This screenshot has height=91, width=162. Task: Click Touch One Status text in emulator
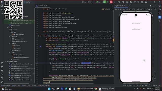click(x=136, y=23)
